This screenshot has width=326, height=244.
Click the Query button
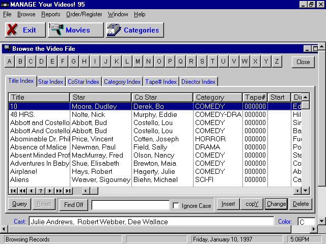pos(19,204)
